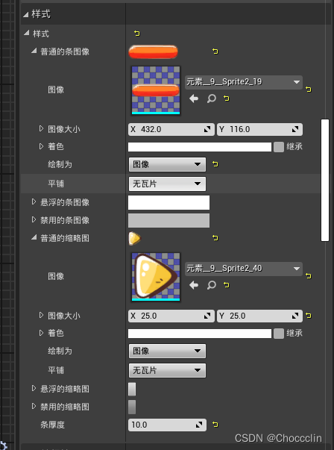This screenshot has height=450, width=334.
Task: Collapse 普通的条图像 section
Action: click(x=34, y=51)
